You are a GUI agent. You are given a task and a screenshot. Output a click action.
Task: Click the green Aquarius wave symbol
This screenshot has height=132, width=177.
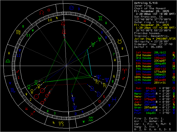91,119
